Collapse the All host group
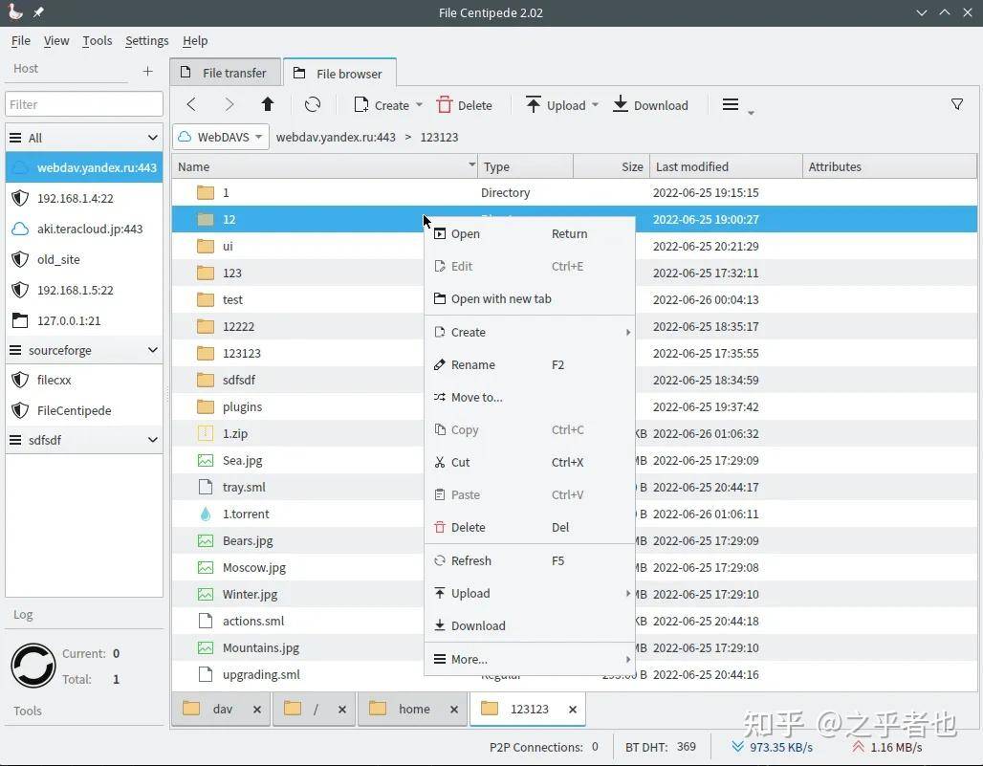This screenshot has height=766, width=983. pyautogui.click(x=152, y=138)
